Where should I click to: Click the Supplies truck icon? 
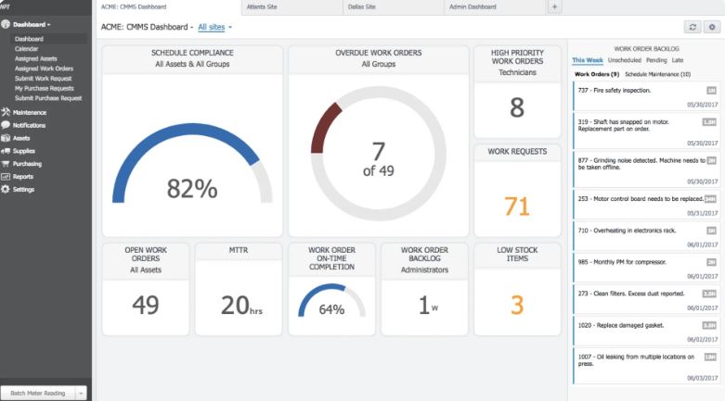pyautogui.click(x=6, y=151)
